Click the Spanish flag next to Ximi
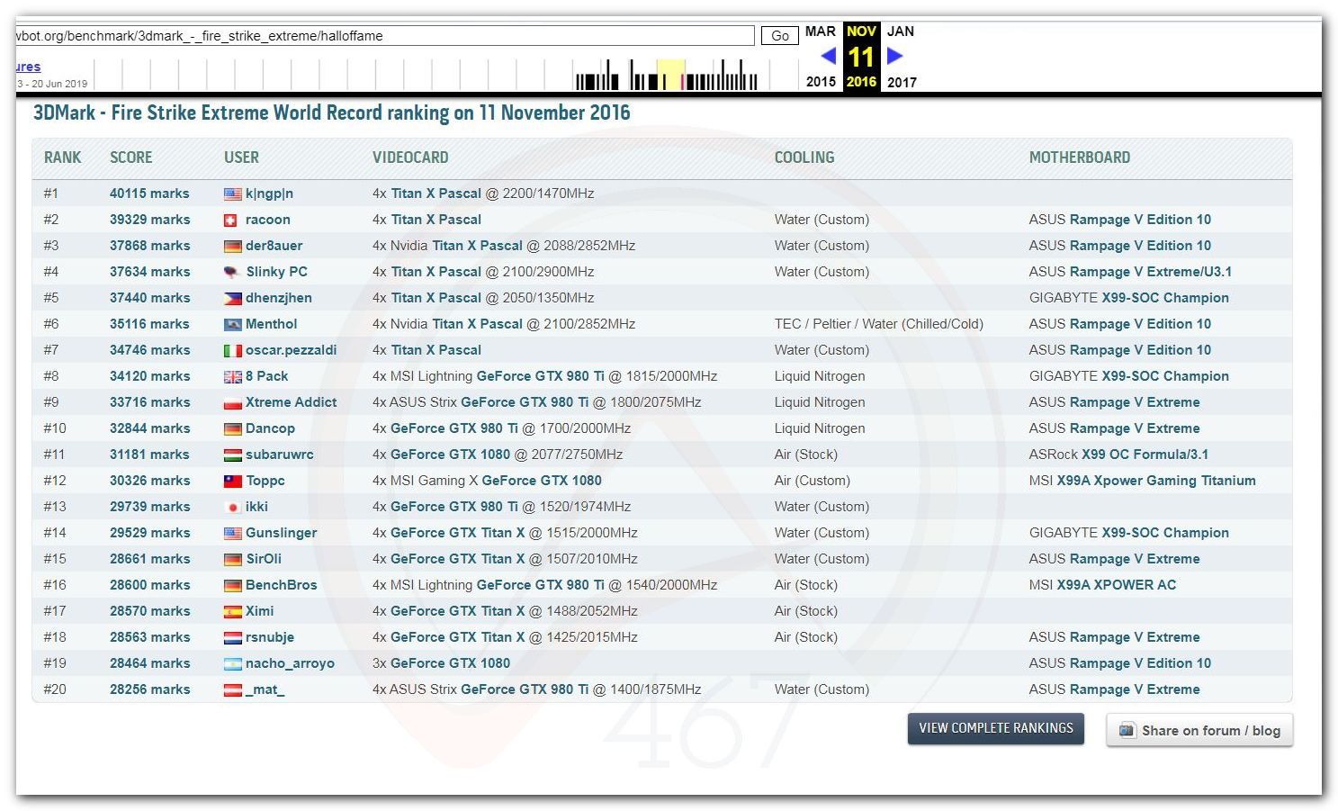Viewport: 1338px width, 811px height. click(x=233, y=611)
